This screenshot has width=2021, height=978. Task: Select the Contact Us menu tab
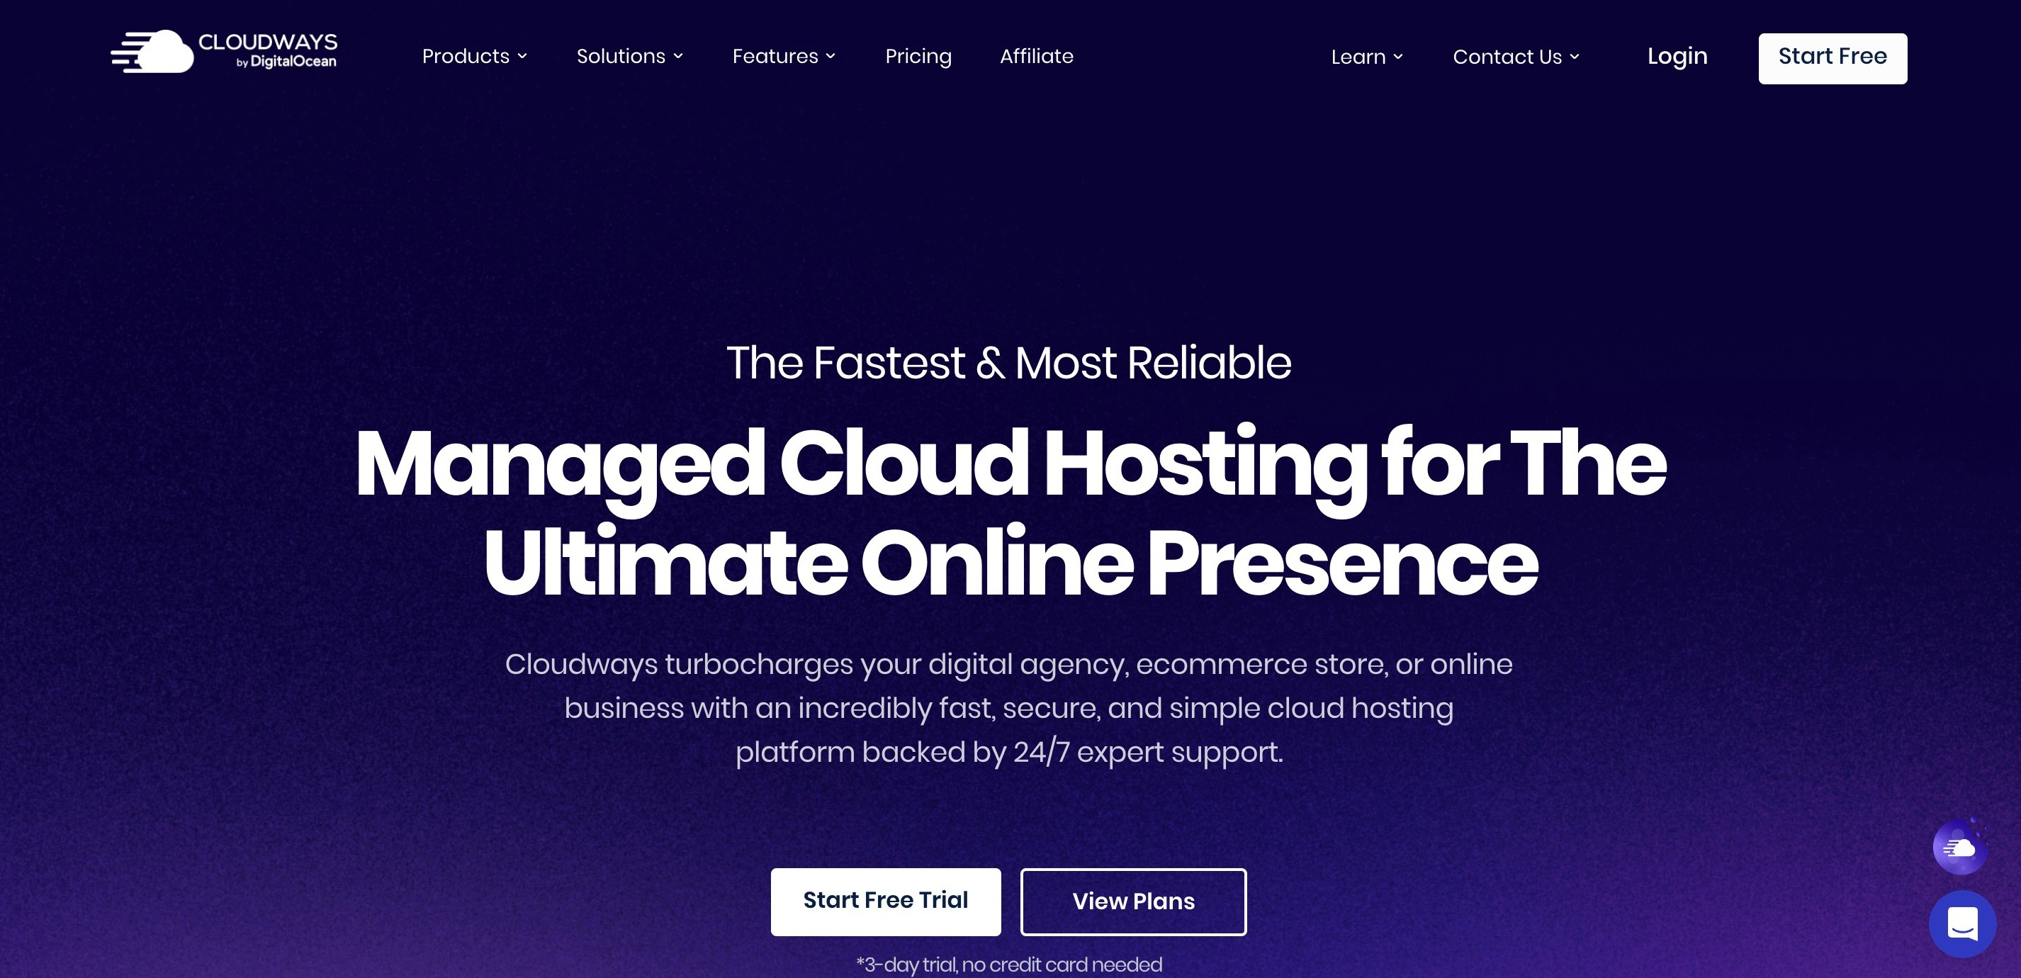click(x=1514, y=55)
